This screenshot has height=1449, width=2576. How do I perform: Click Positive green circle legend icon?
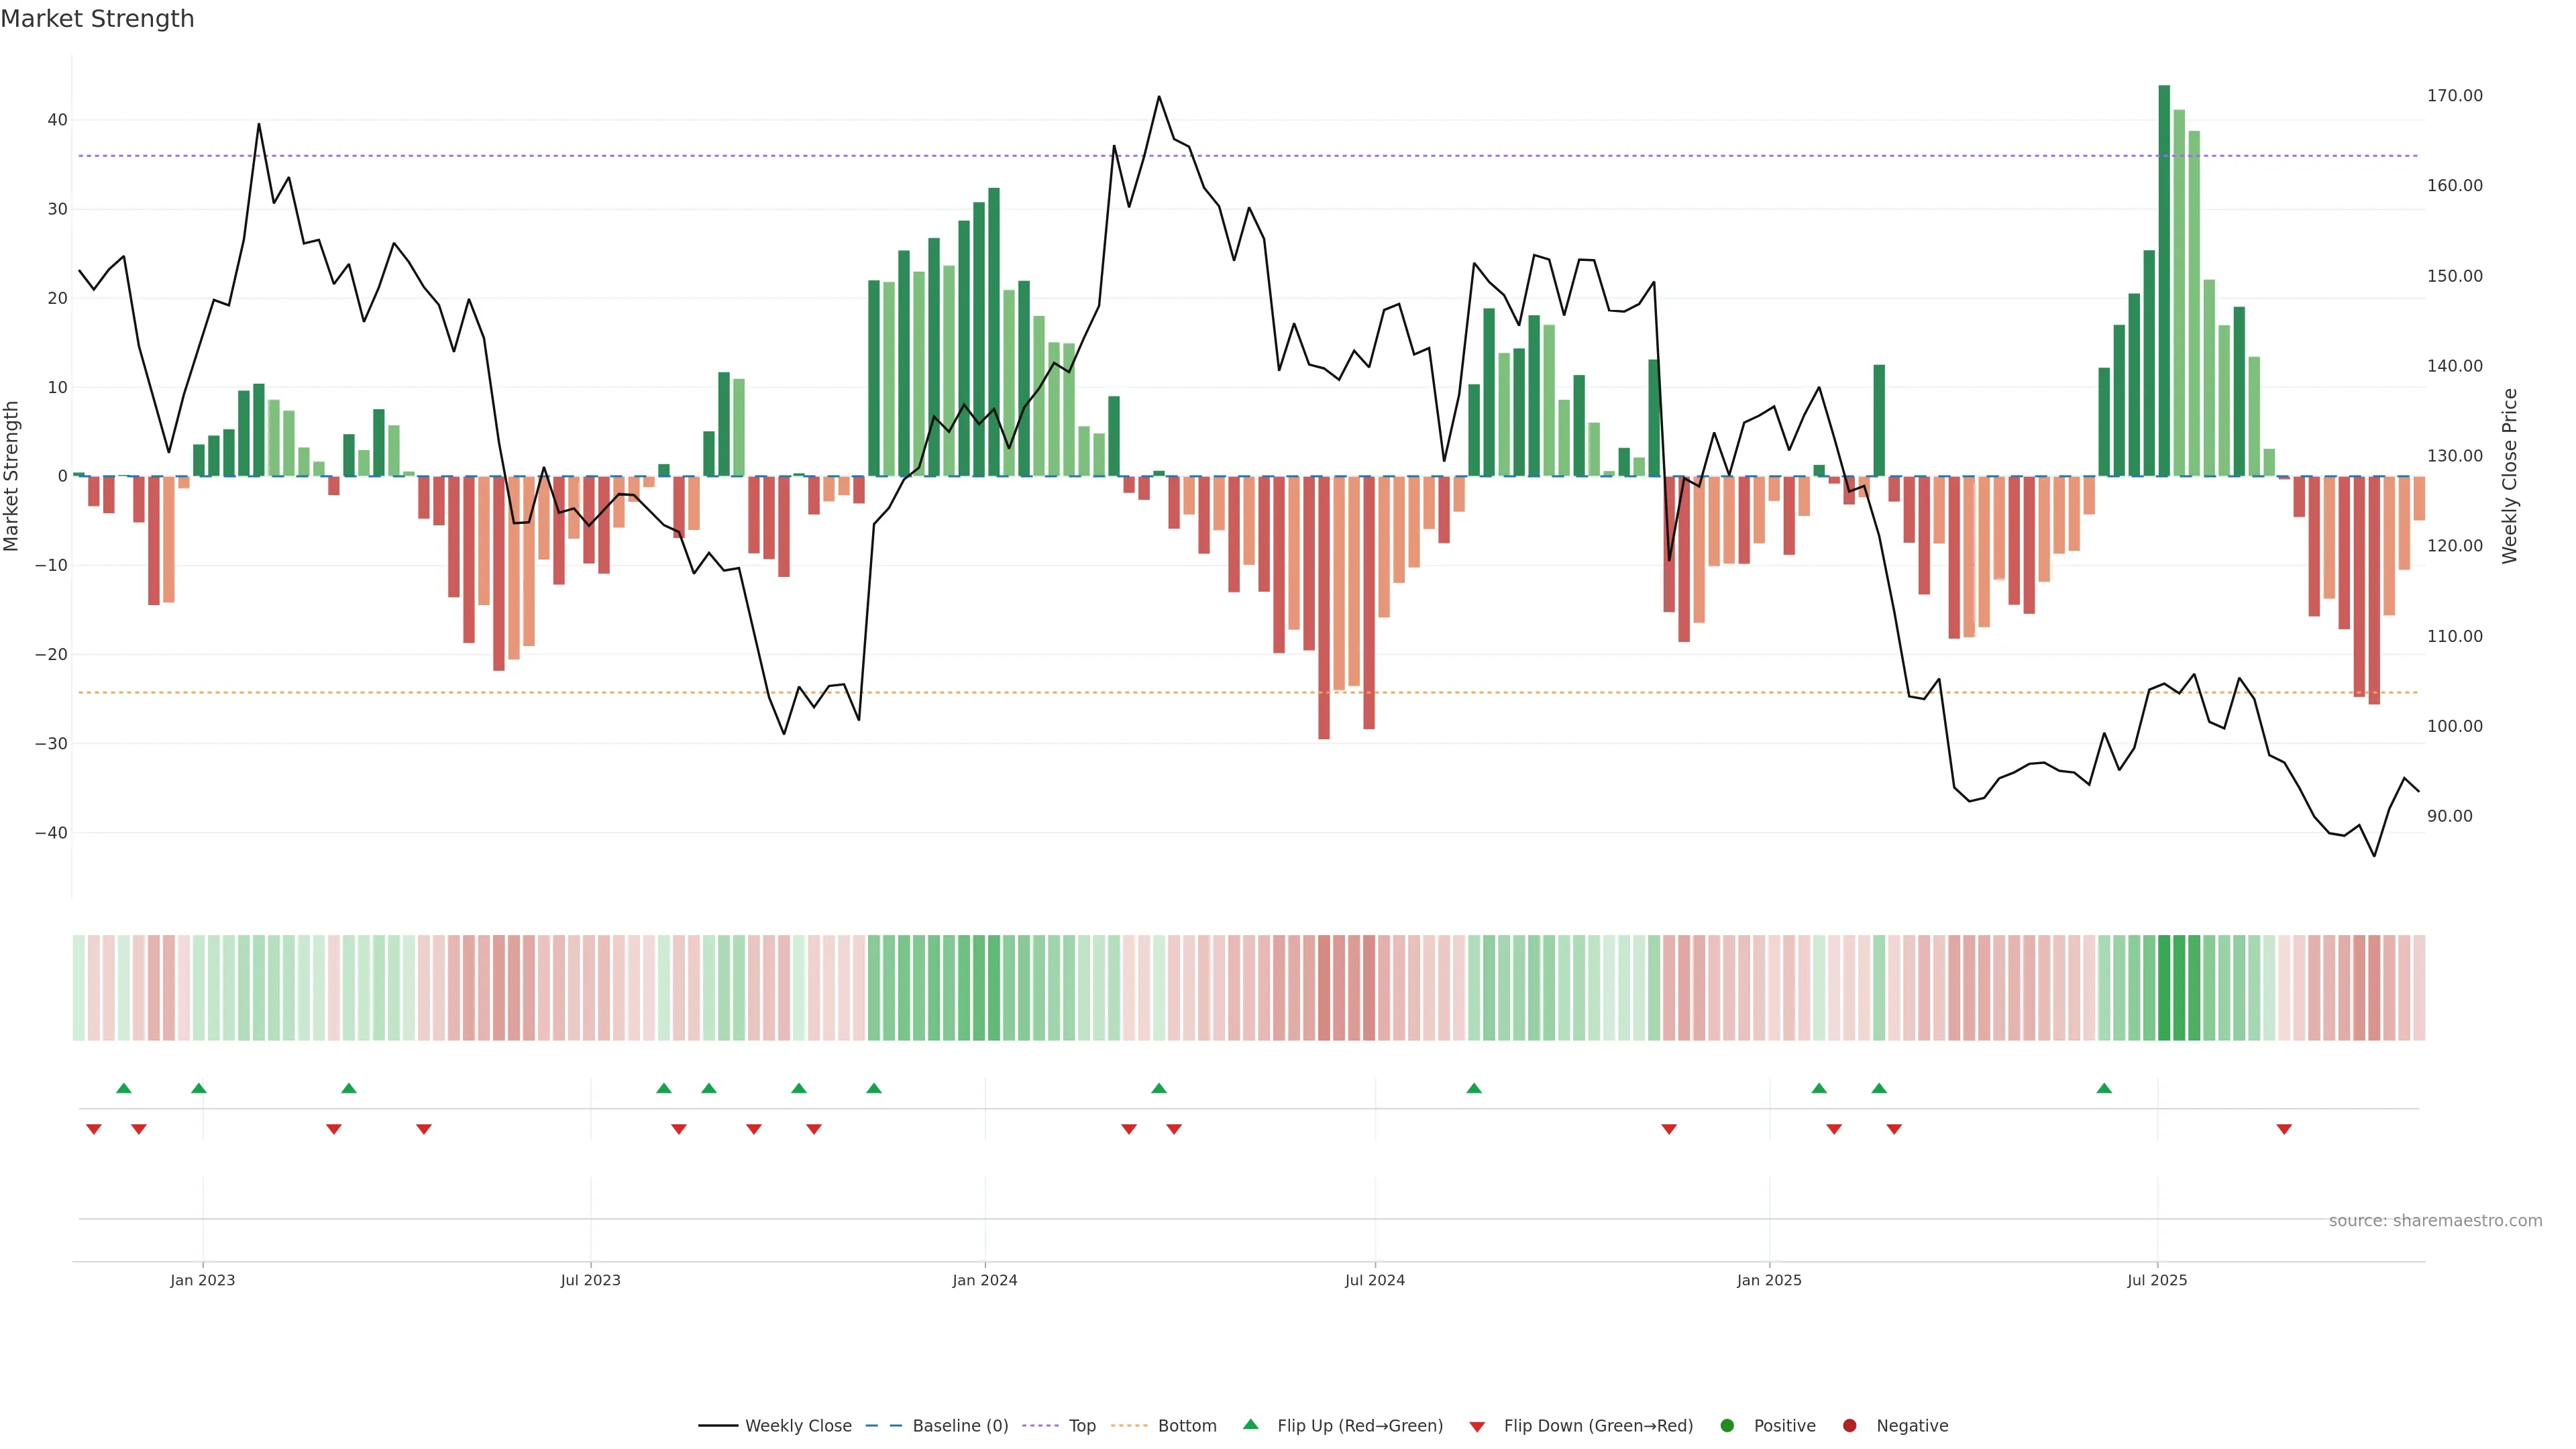1727,1426
